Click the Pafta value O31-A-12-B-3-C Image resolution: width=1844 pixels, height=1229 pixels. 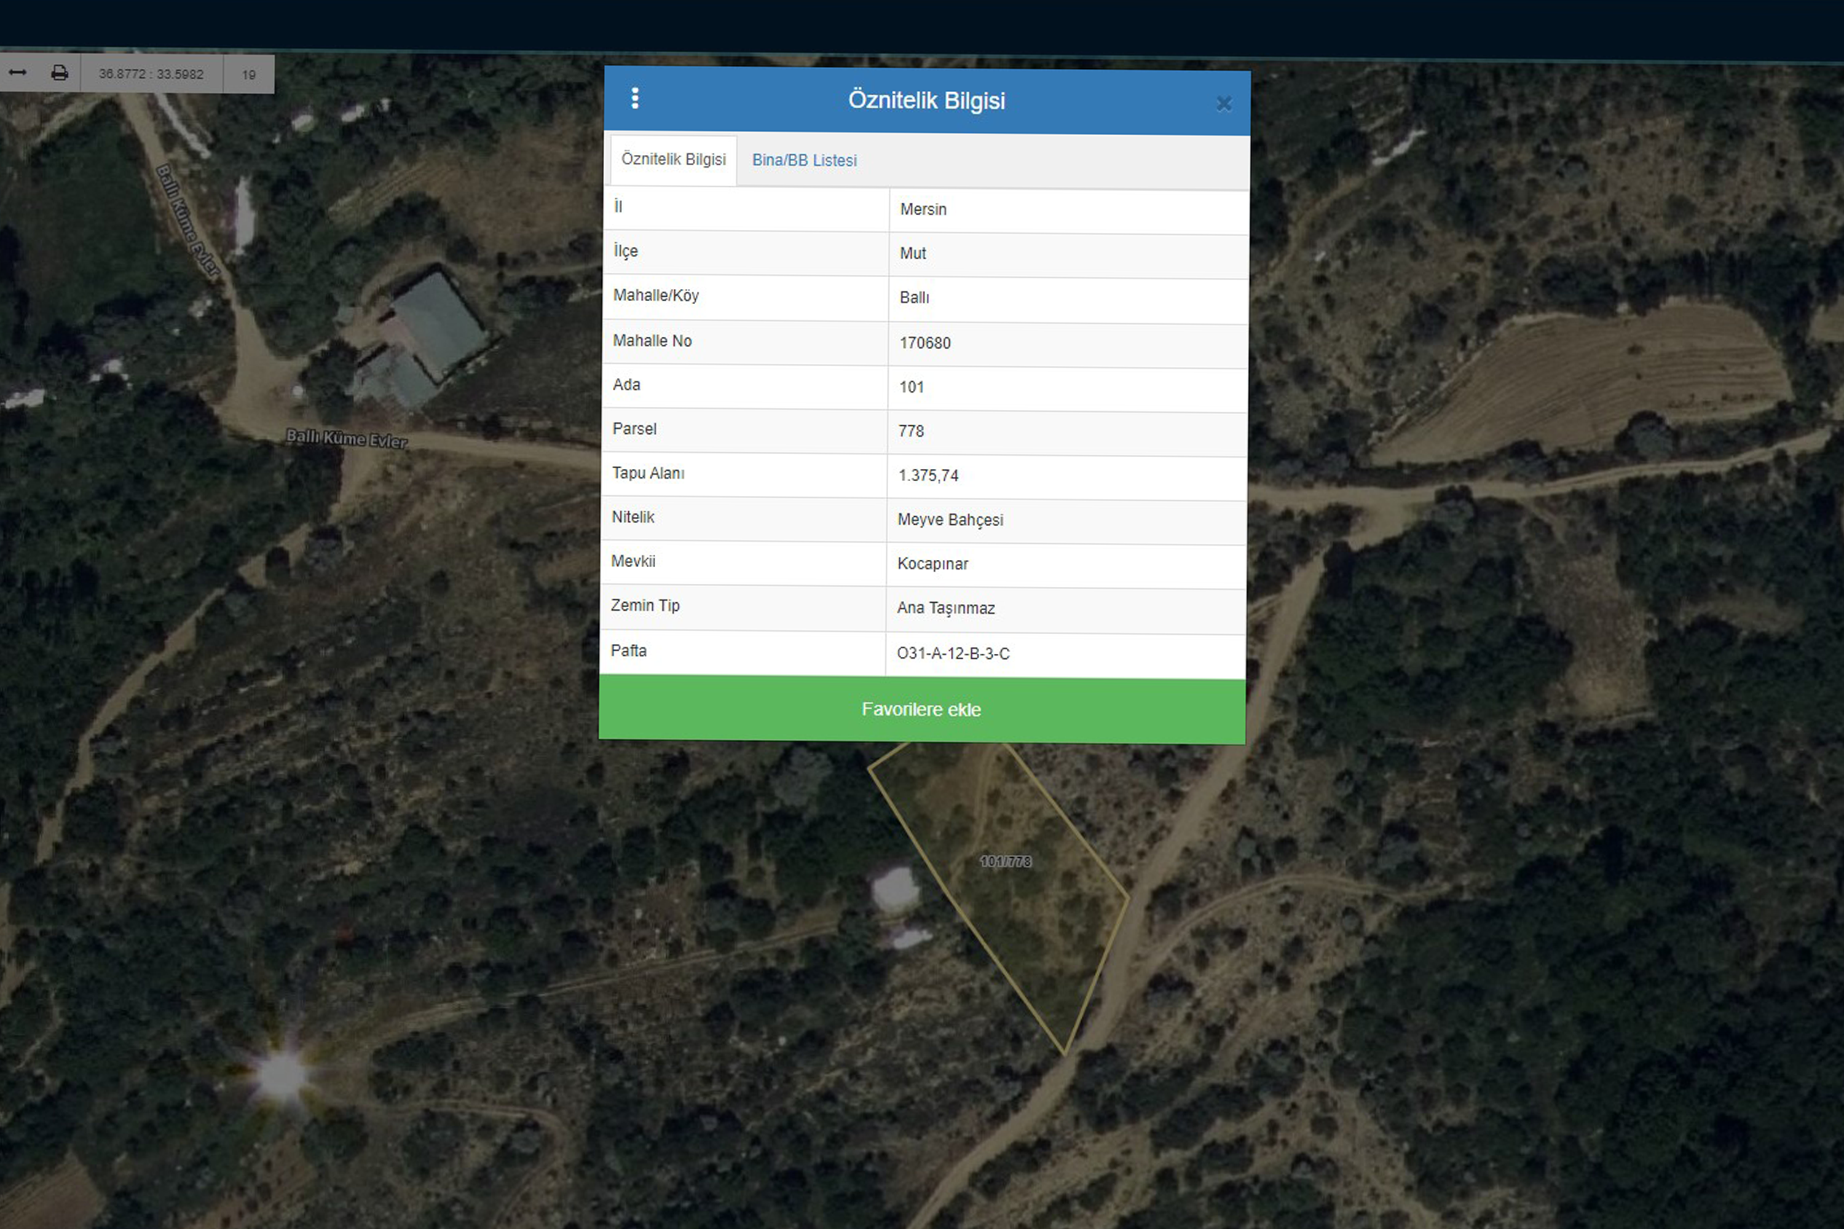(x=953, y=654)
